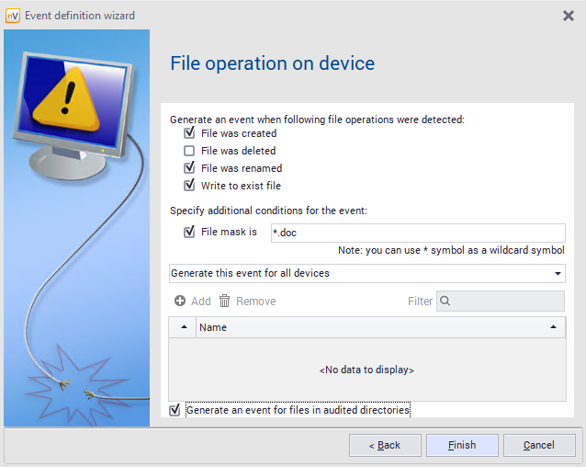Disable the File mask is checkbox
The image size is (586, 467).
189,232
